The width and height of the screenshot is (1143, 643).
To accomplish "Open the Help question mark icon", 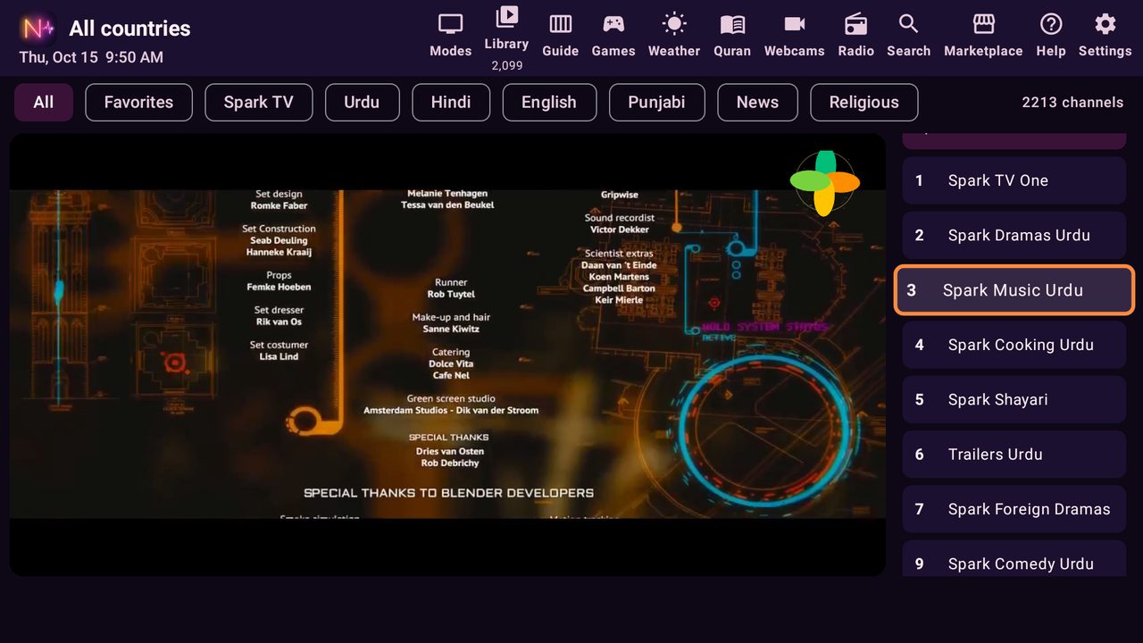I will (x=1051, y=24).
